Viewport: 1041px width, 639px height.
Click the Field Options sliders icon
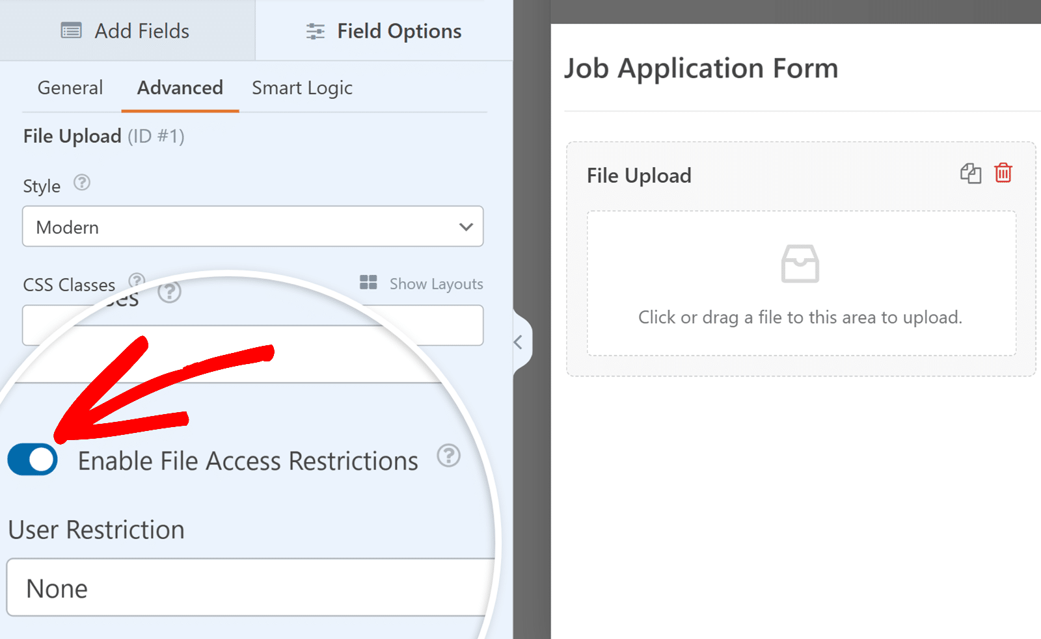point(315,31)
